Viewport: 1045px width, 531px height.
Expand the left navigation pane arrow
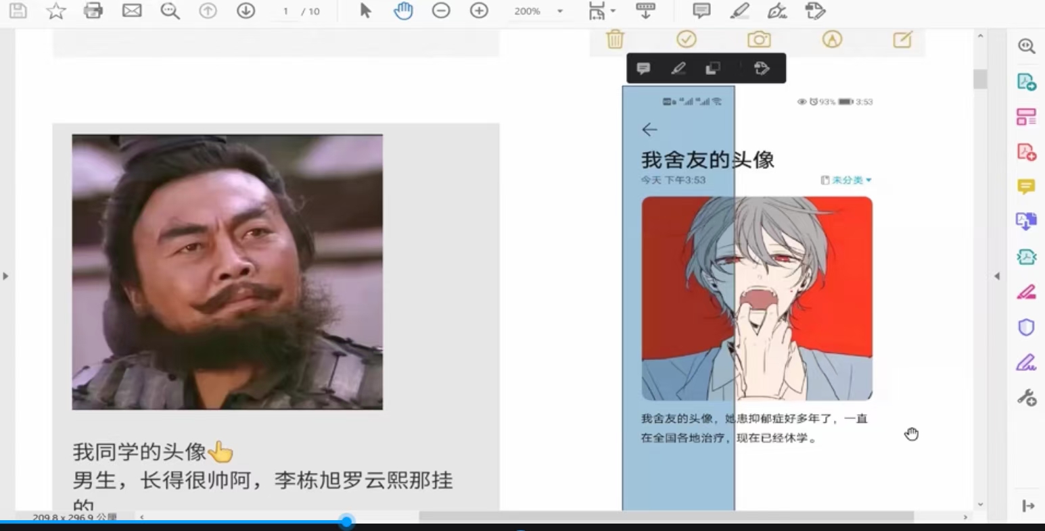pos(5,276)
